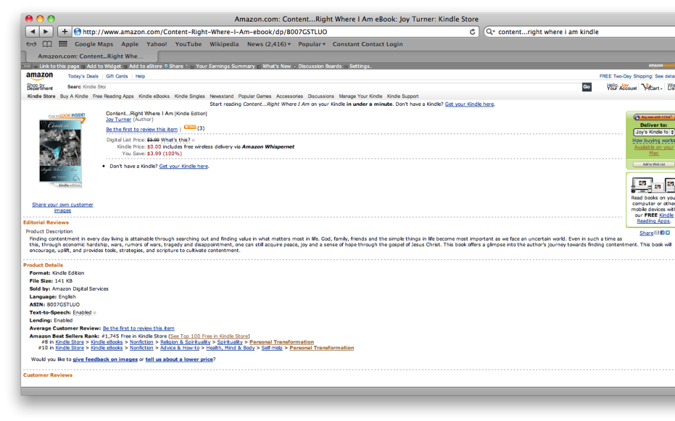Click the Safari forward arrow button
The image size is (675, 421).
45,32
